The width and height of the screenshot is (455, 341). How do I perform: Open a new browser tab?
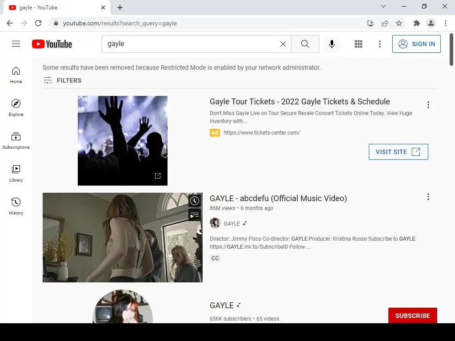tap(120, 8)
